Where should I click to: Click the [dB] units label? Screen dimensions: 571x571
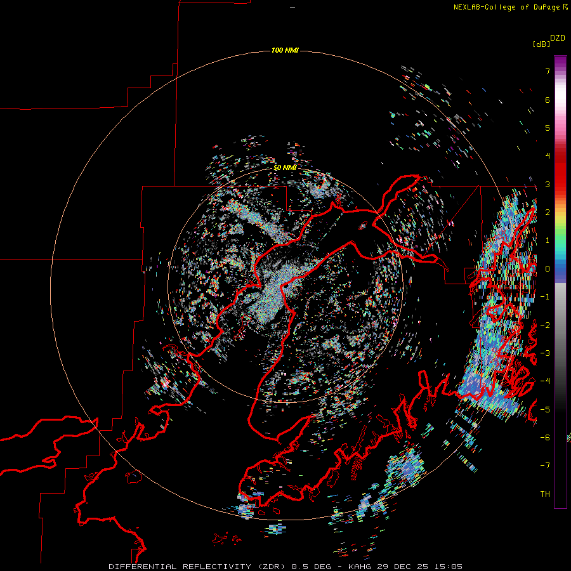[x=541, y=44]
